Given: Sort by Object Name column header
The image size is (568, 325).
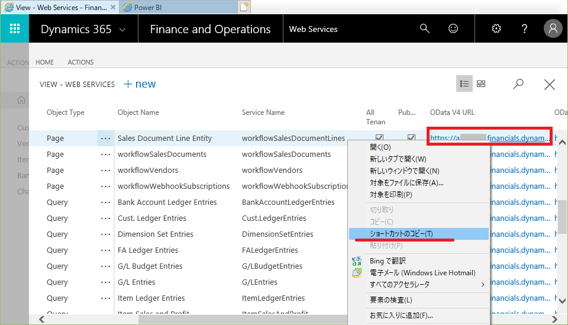Looking at the screenshot, I should click(138, 112).
